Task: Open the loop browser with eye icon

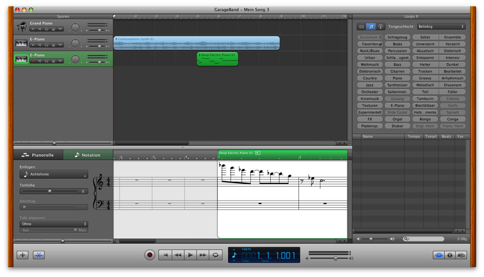Action: (439, 255)
